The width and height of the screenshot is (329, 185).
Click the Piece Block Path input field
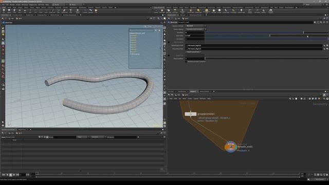point(254,49)
